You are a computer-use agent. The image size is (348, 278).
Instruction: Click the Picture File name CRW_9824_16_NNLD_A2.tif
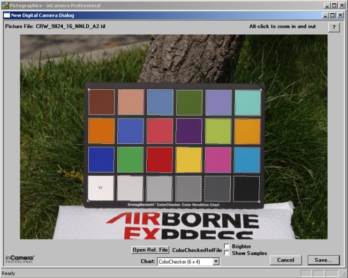[x=71, y=26]
